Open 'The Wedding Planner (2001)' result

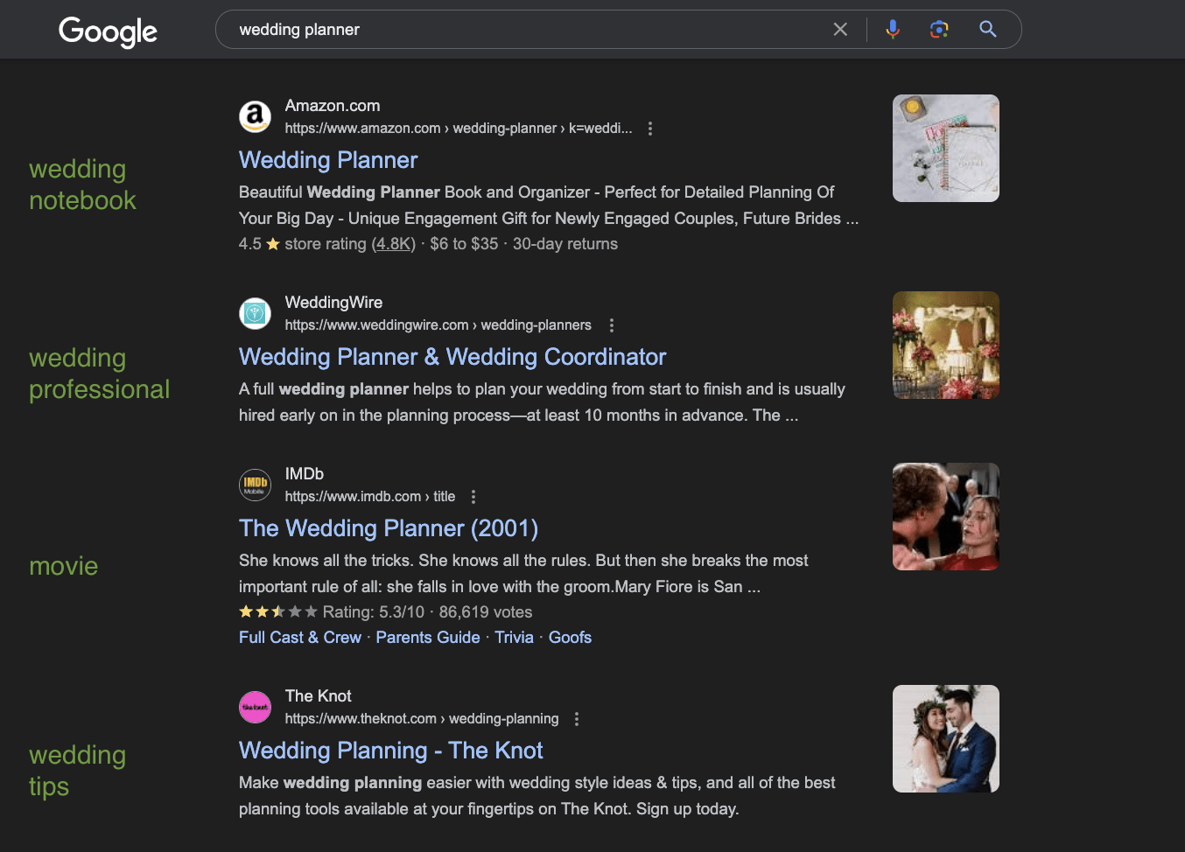coord(389,528)
